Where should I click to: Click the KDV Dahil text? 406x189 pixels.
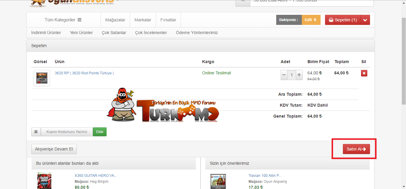pos(318,105)
